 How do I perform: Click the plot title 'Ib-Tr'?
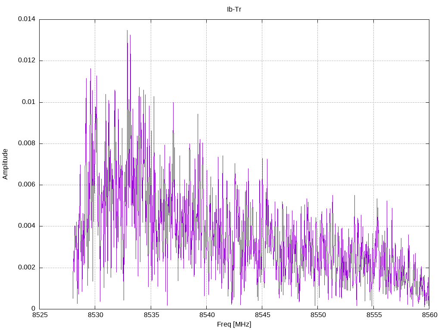coord(234,9)
